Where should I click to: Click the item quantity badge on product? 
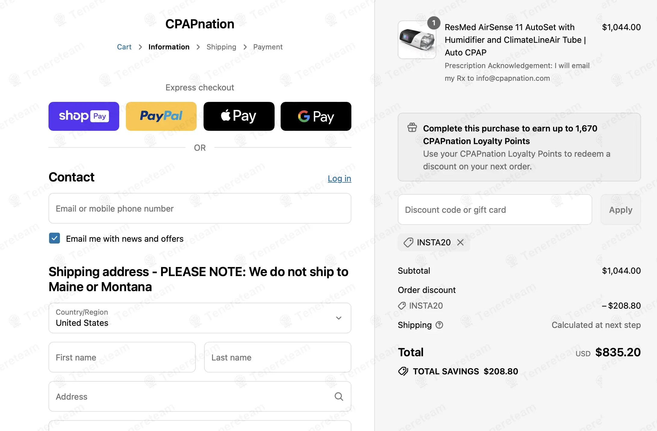[x=434, y=23]
